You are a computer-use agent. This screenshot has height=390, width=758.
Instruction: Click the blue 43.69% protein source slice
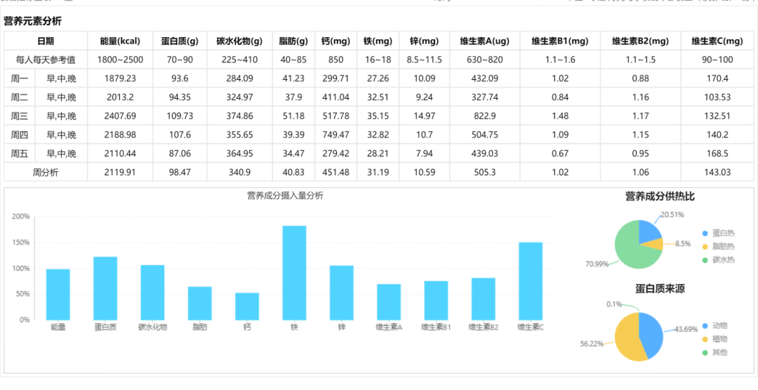[x=651, y=335]
